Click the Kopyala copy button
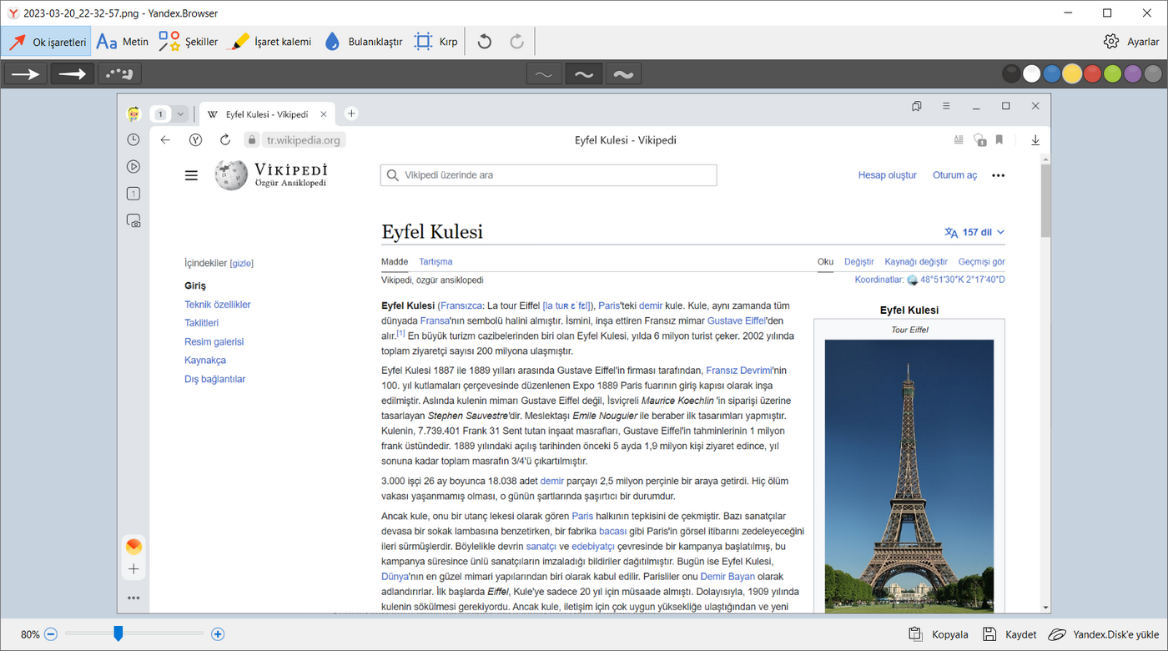Image resolution: width=1168 pixels, height=651 pixels. (x=939, y=634)
